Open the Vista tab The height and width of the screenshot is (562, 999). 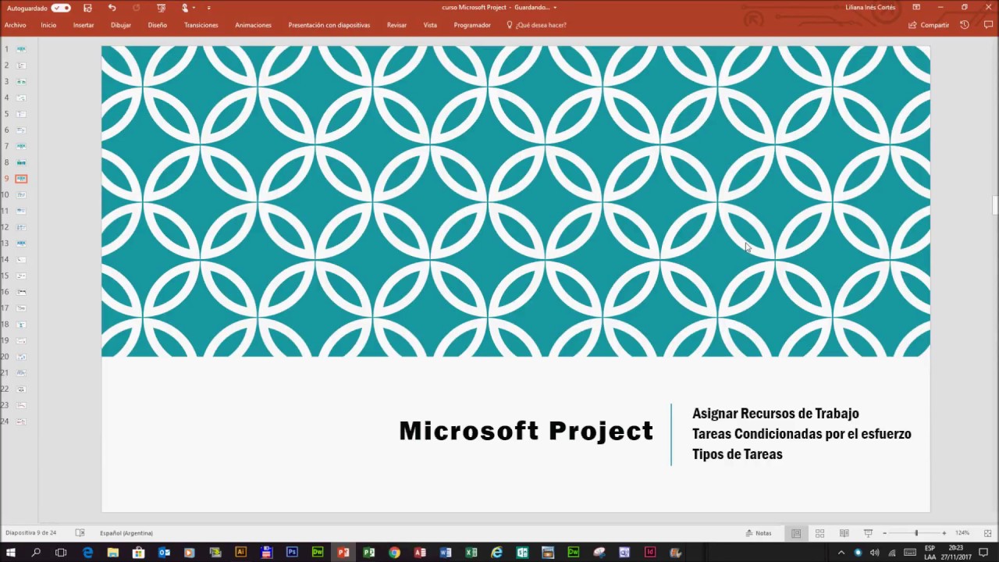click(x=430, y=25)
